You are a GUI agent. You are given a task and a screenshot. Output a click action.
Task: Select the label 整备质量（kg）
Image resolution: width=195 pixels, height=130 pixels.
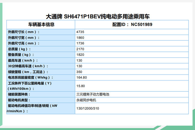(x=21, y=55)
